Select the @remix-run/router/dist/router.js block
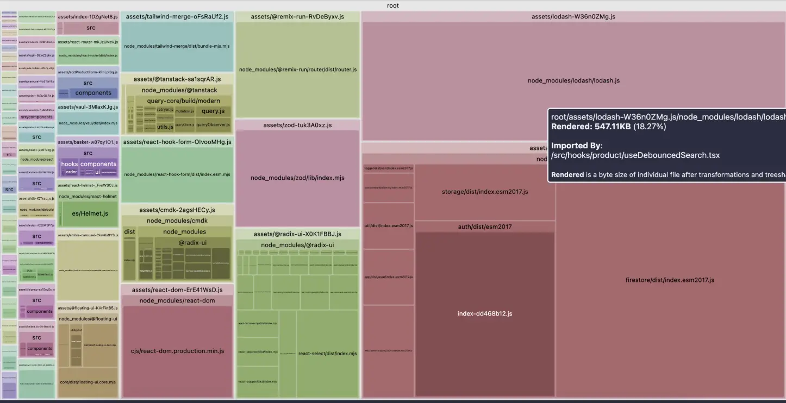 point(297,70)
